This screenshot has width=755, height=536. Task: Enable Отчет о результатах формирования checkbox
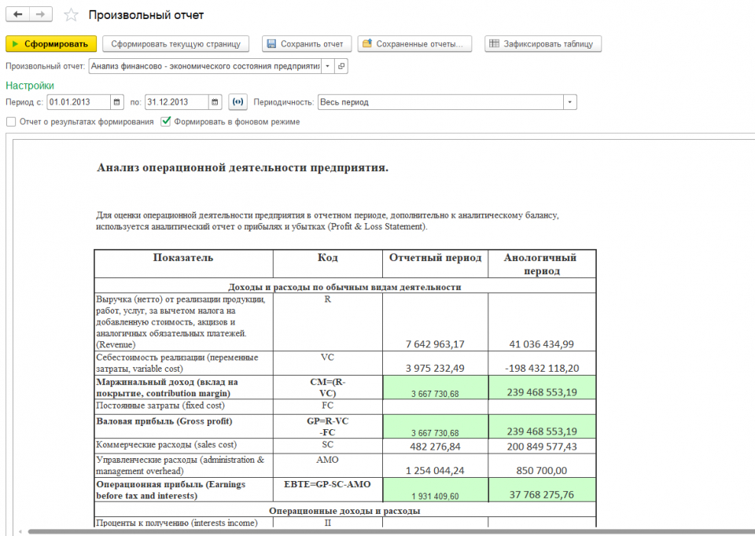[11, 122]
